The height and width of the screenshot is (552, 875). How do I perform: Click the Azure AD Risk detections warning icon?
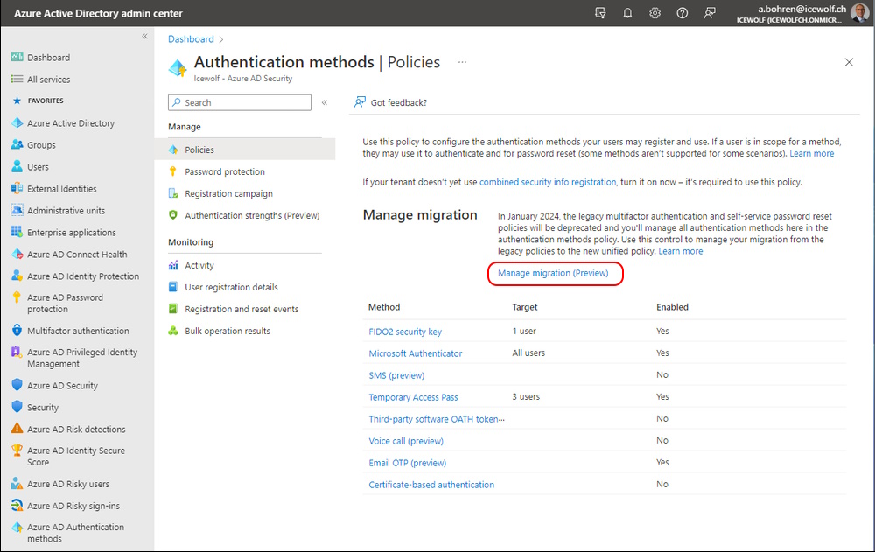click(17, 429)
